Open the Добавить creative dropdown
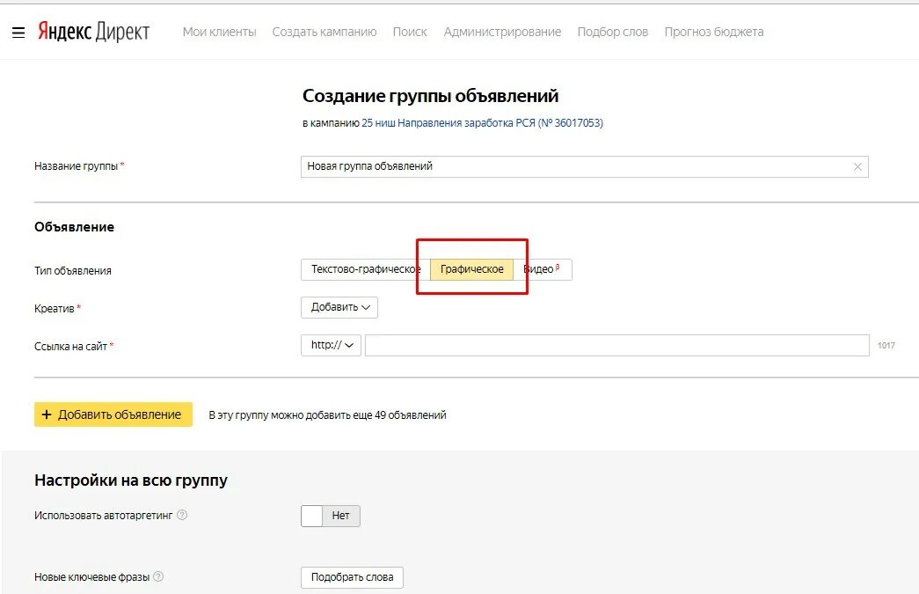Screen dimensions: 919x594 [x=339, y=307]
